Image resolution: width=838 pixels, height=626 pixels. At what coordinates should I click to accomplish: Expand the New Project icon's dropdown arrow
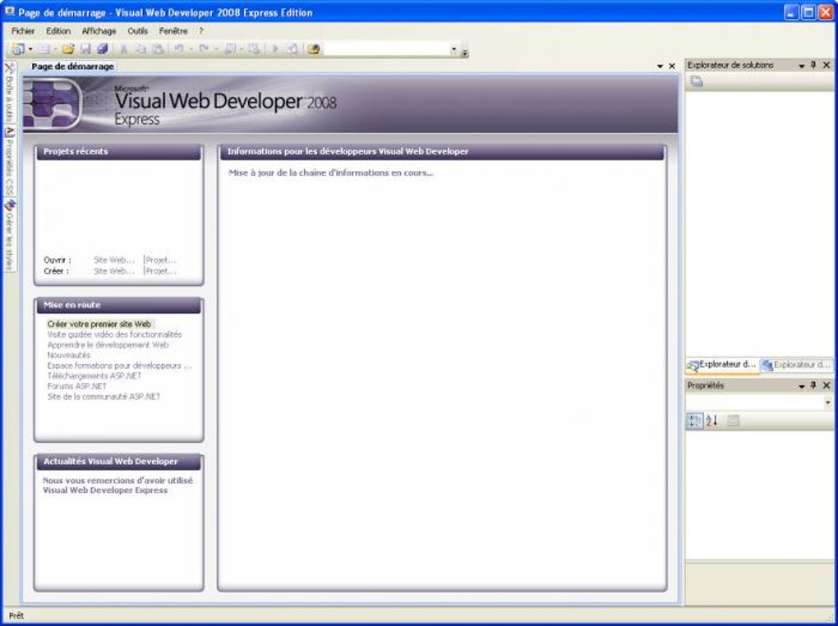pos(30,49)
